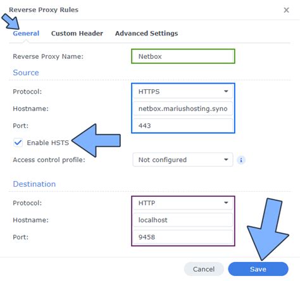
Task: Click the Destination Port field showing 9458
Action: coord(183,237)
